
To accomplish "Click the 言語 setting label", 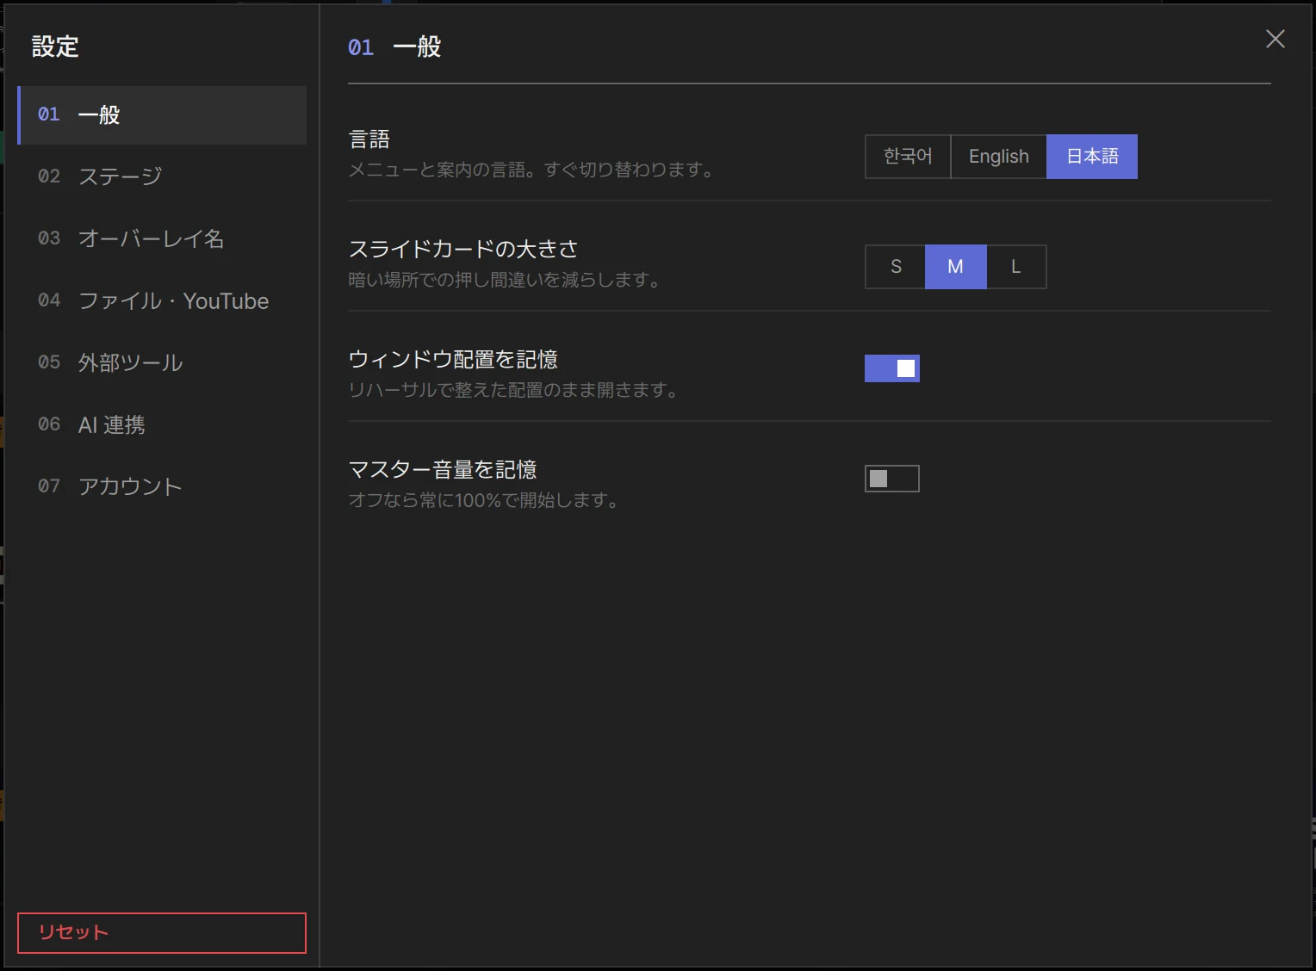I will coord(369,139).
